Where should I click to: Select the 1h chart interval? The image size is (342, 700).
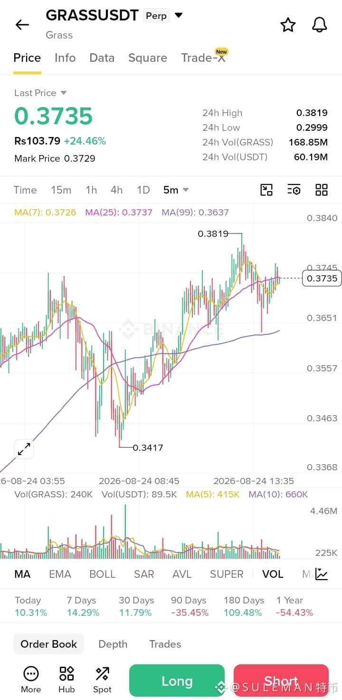pos(91,190)
